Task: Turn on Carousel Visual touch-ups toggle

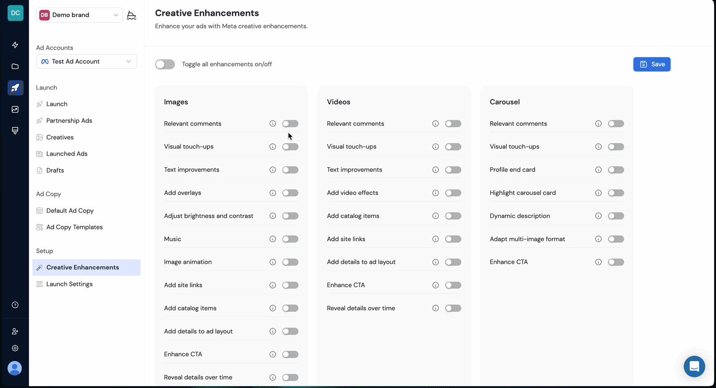Action: point(616,147)
